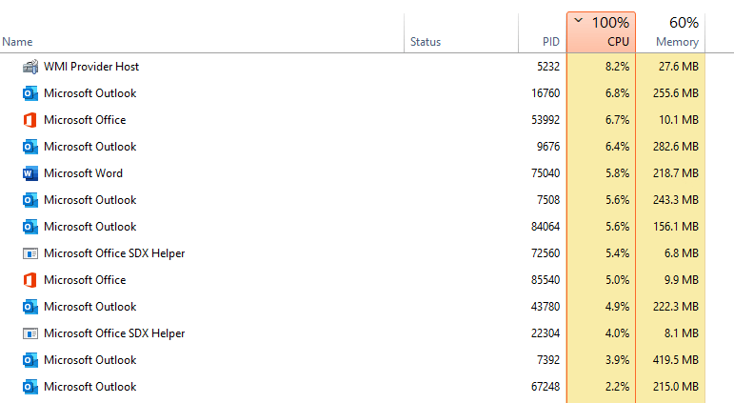Click the 27.6 MB memory value
This screenshot has height=403, width=734.
click(678, 67)
